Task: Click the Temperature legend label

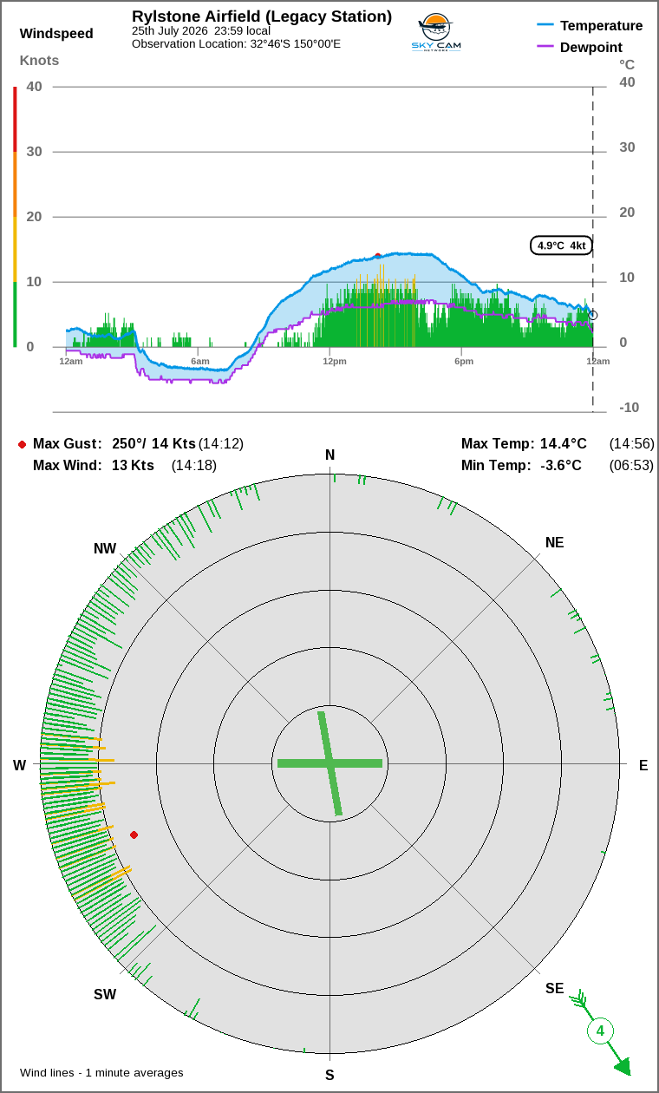Action: click(602, 26)
